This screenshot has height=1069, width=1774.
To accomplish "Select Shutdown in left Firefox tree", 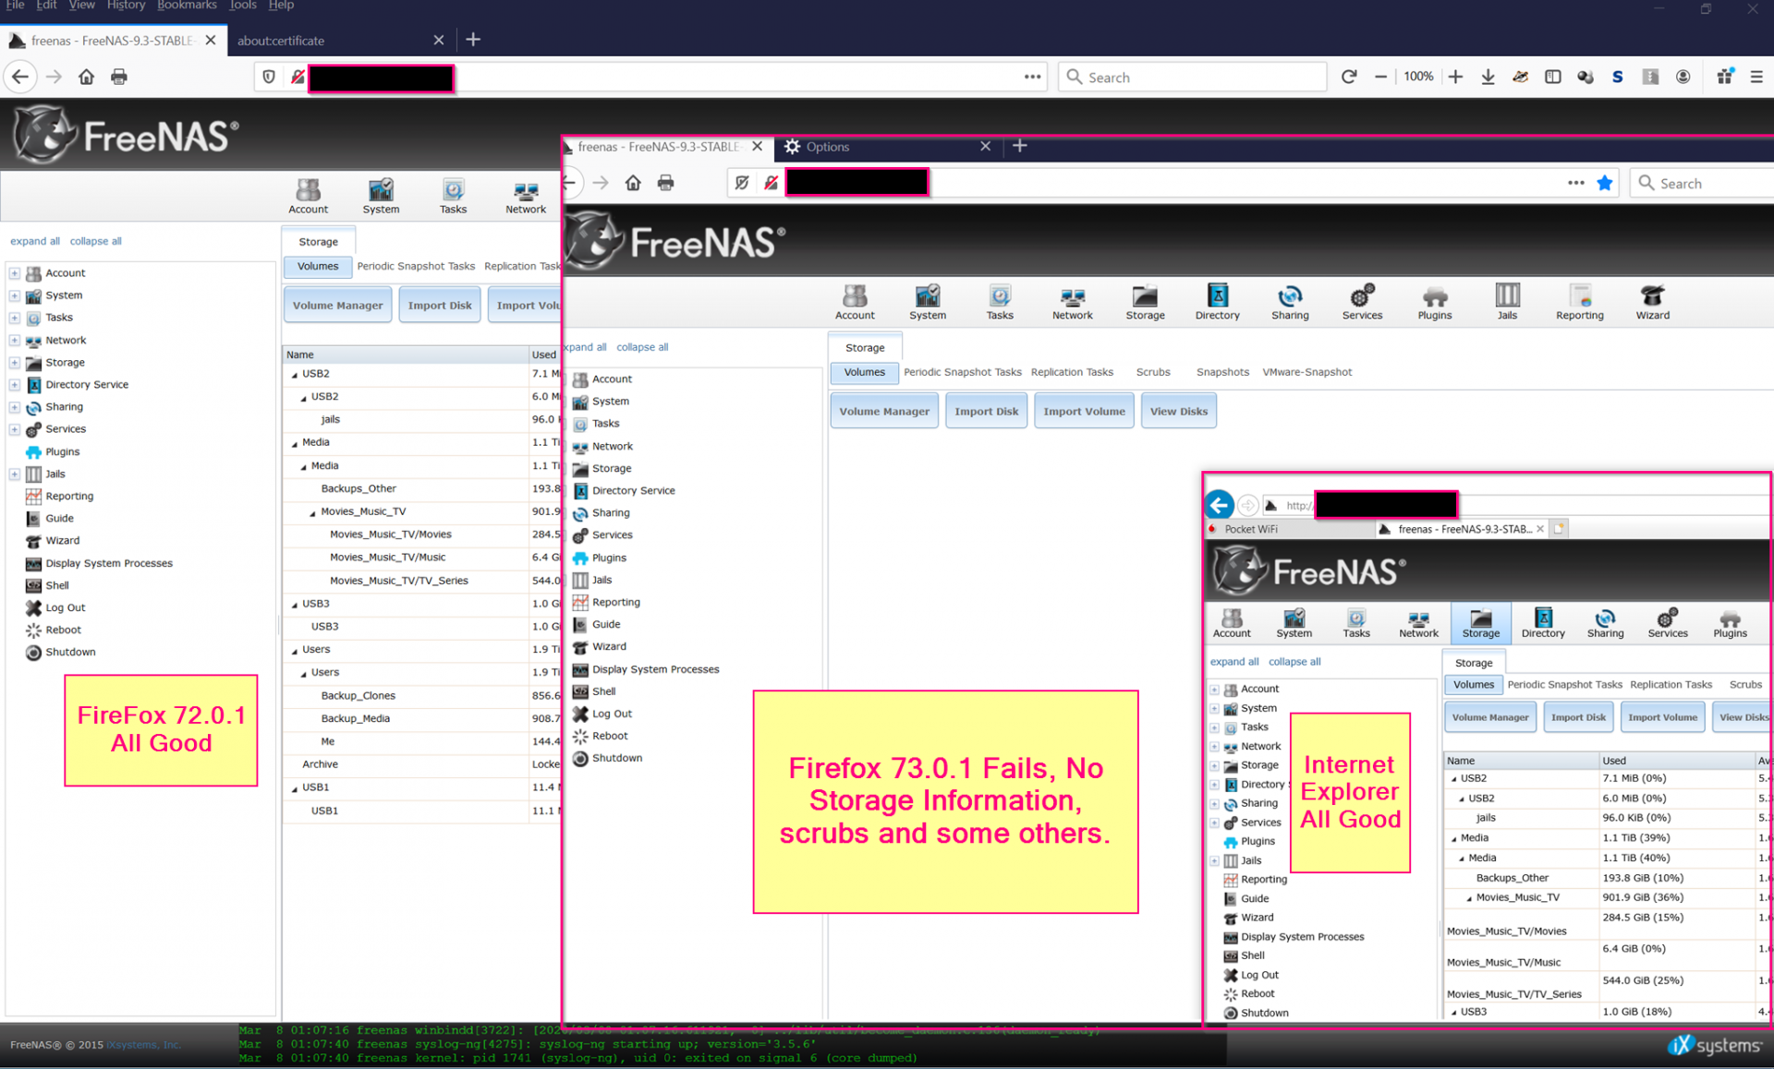I will pos(60,653).
